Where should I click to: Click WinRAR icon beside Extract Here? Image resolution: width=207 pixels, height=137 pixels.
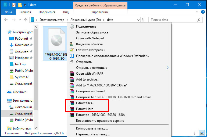pos(72,109)
